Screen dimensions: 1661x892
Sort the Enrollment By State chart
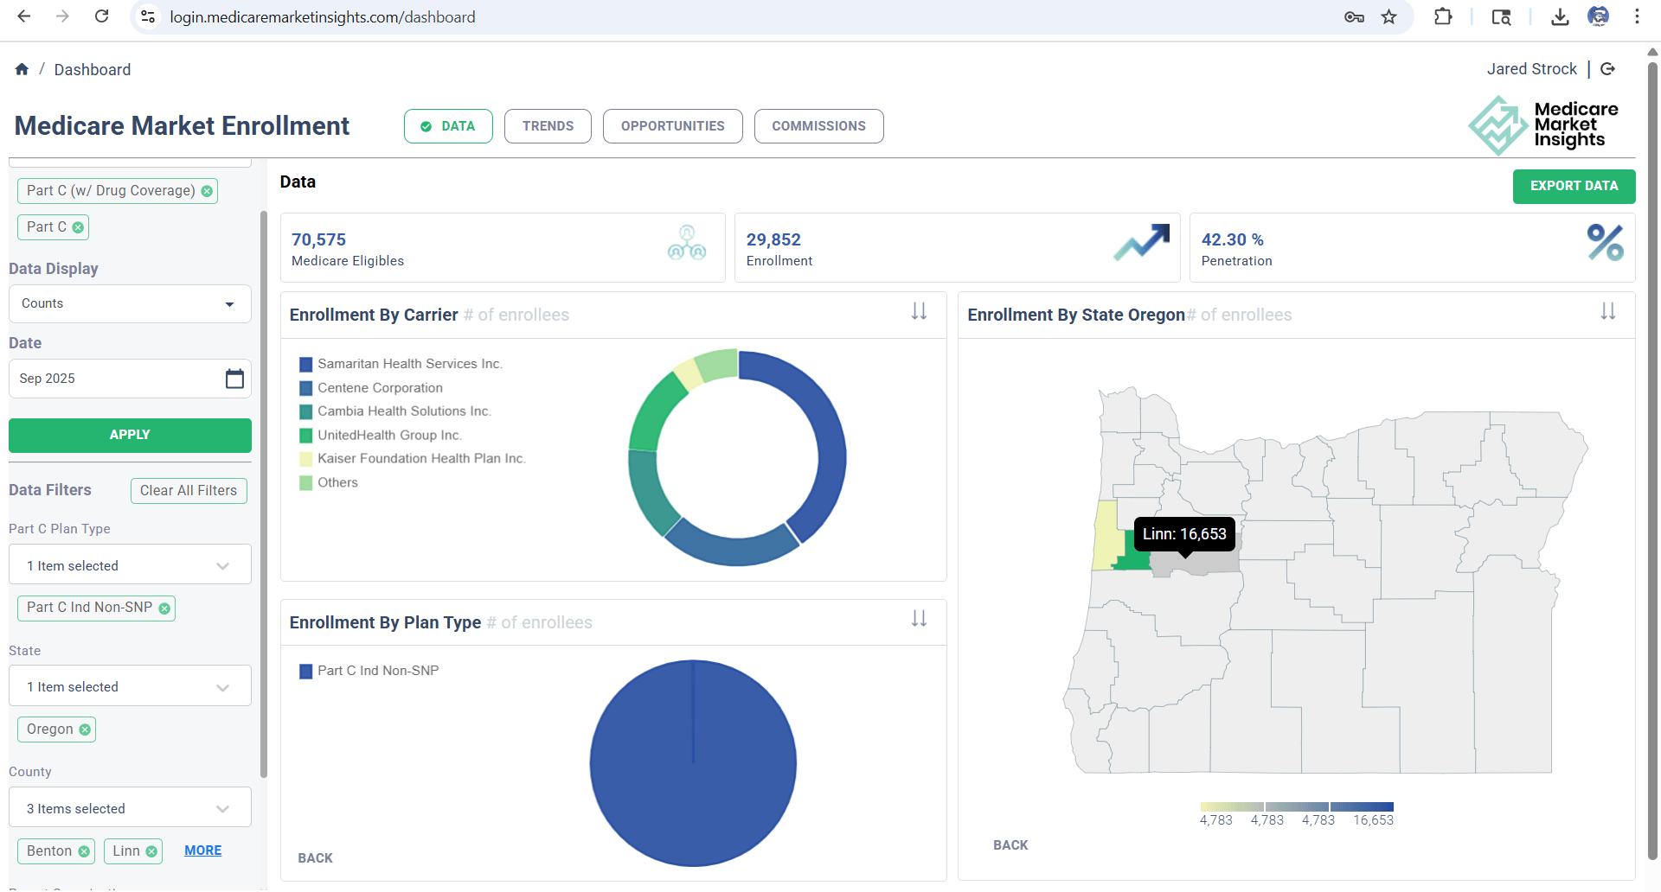[x=1607, y=311]
